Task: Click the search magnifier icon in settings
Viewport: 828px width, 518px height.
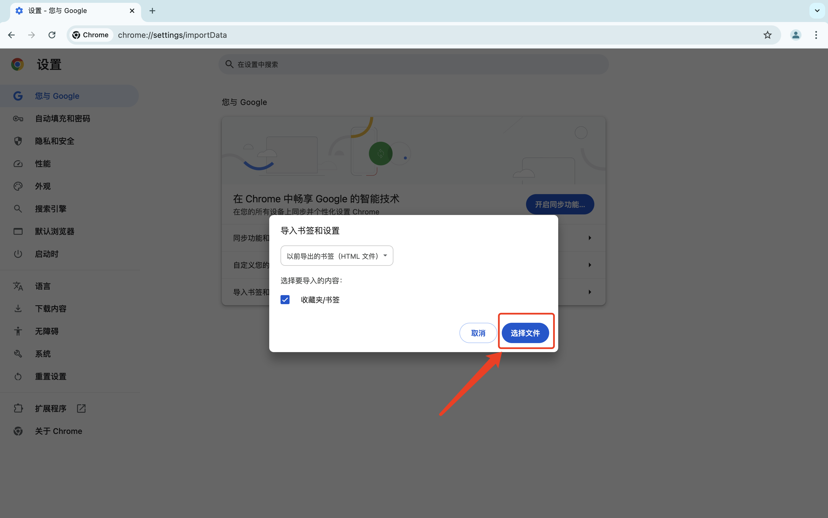Action: 229,64
